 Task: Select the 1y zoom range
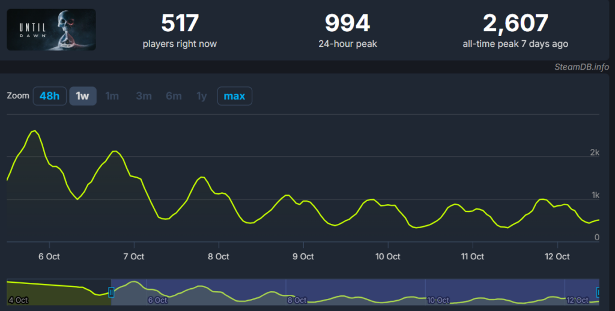[x=202, y=96]
